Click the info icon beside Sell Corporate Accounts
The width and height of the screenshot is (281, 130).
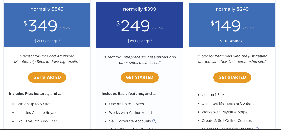point(154,121)
